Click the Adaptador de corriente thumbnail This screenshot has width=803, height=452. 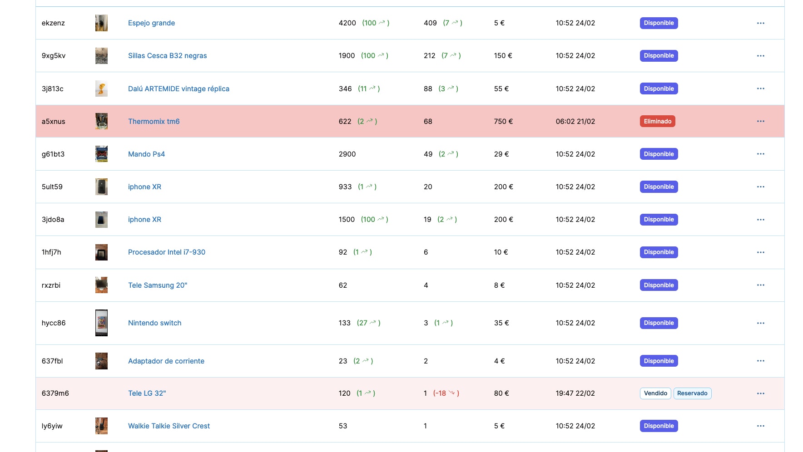click(101, 361)
